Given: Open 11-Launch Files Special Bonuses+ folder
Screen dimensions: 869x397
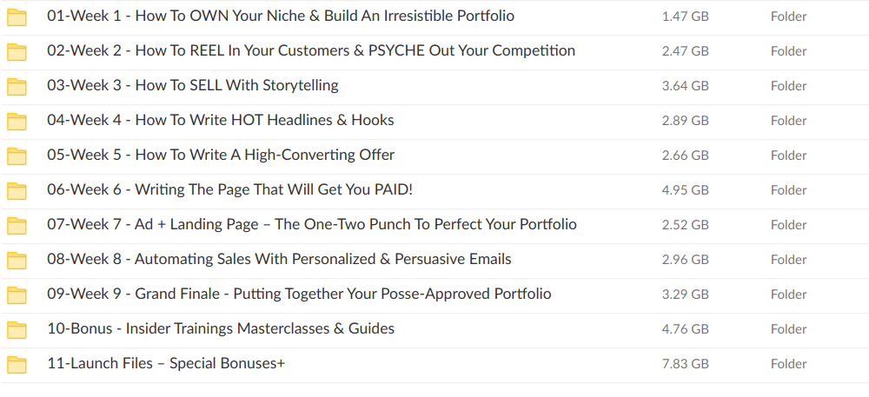Looking at the screenshot, I should pos(166,363).
